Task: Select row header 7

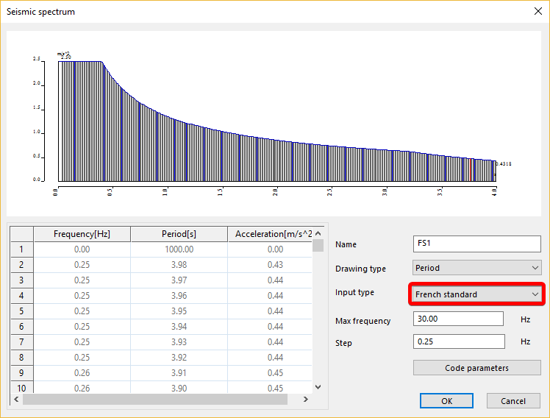Action: point(22,342)
